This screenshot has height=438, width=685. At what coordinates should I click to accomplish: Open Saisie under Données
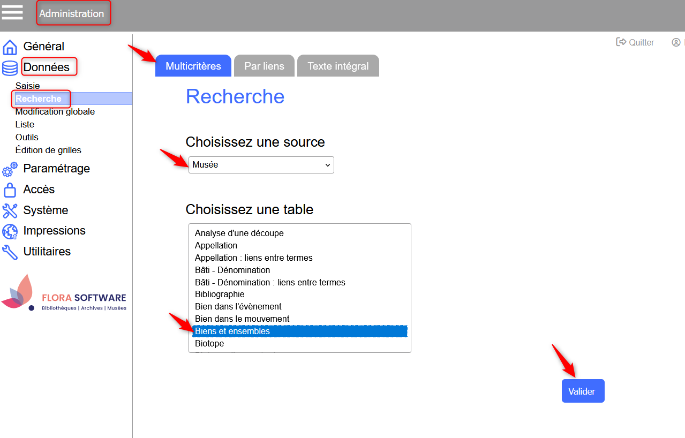28,86
